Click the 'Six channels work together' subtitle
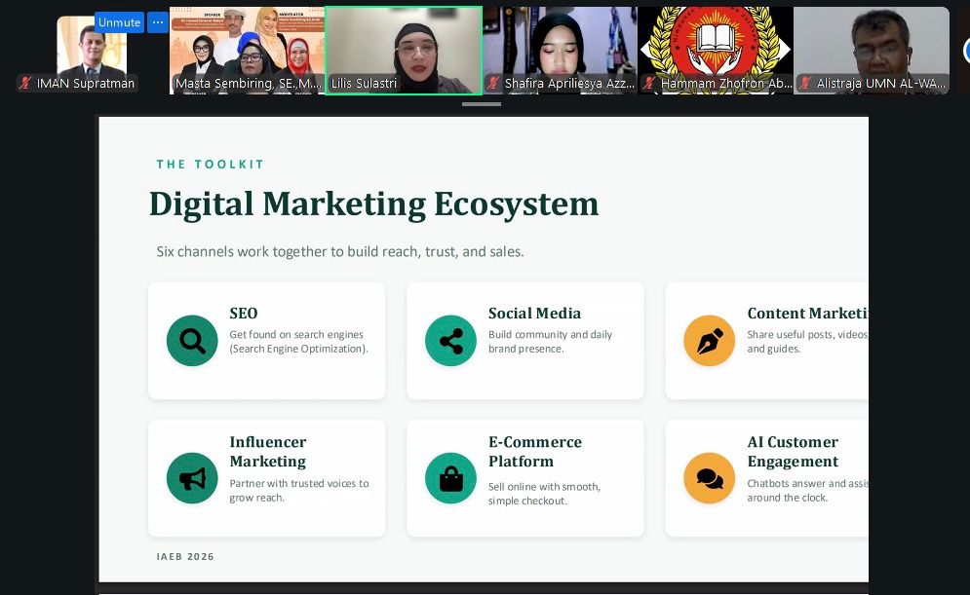Screen dimensions: 970x595 tap(340, 251)
